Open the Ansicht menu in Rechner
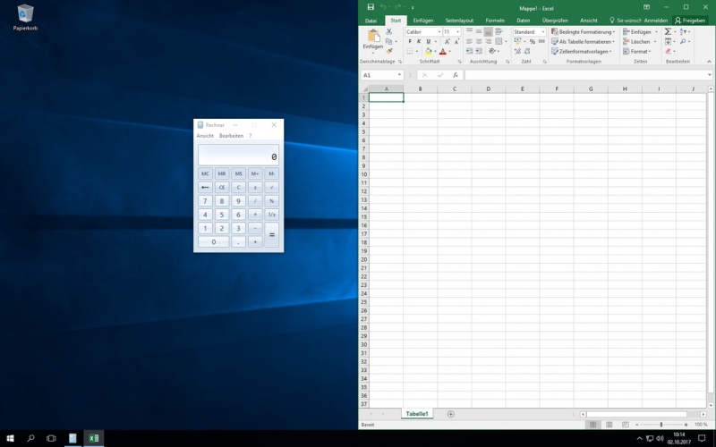This screenshot has height=447, width=716. [x=205, y=136]
